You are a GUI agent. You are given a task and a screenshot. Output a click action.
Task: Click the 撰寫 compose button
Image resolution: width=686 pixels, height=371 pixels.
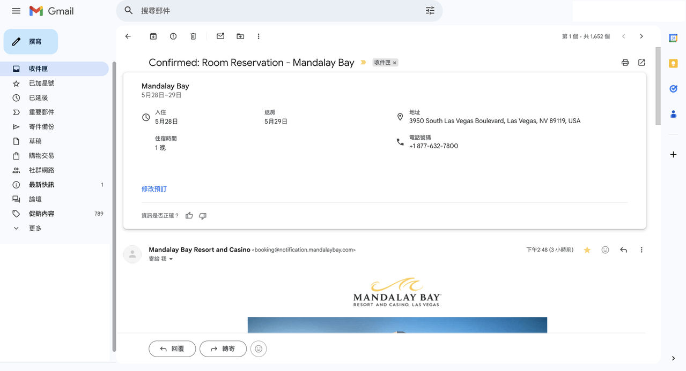[x=31, y=42]
